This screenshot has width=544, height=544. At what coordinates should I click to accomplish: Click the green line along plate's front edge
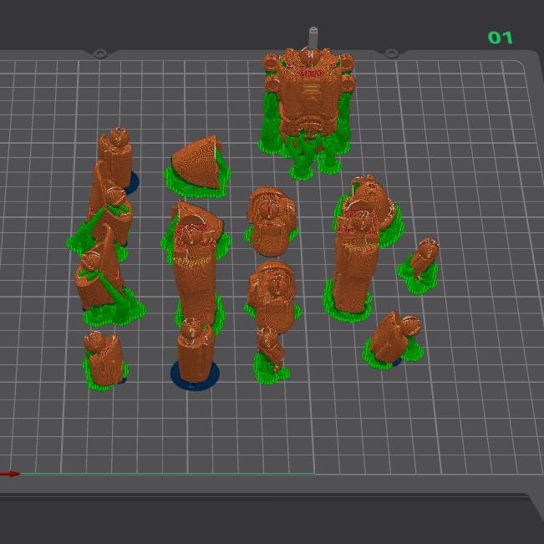pos(167,474)
